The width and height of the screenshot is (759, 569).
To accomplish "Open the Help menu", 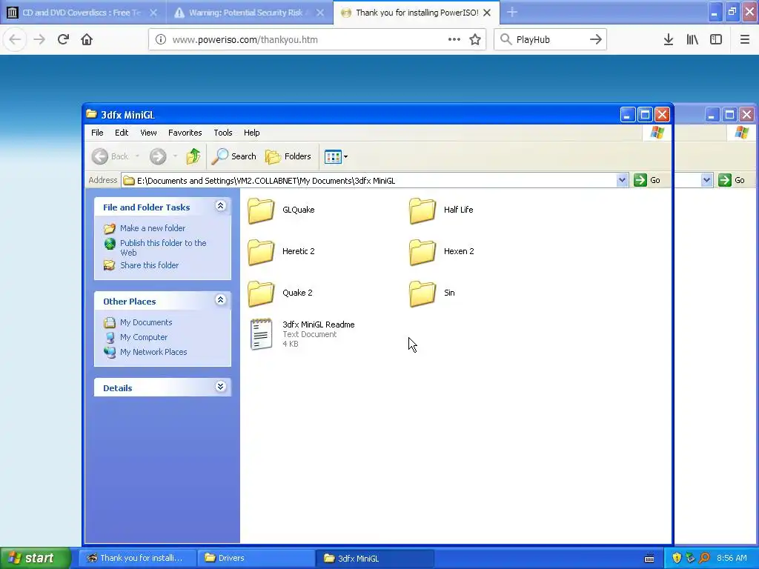I will click(252, 133).
